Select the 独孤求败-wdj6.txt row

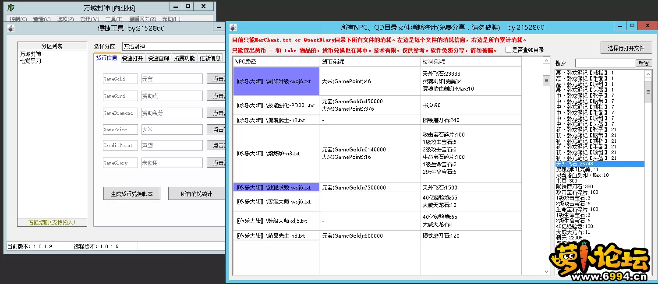(x=276, y=187)
